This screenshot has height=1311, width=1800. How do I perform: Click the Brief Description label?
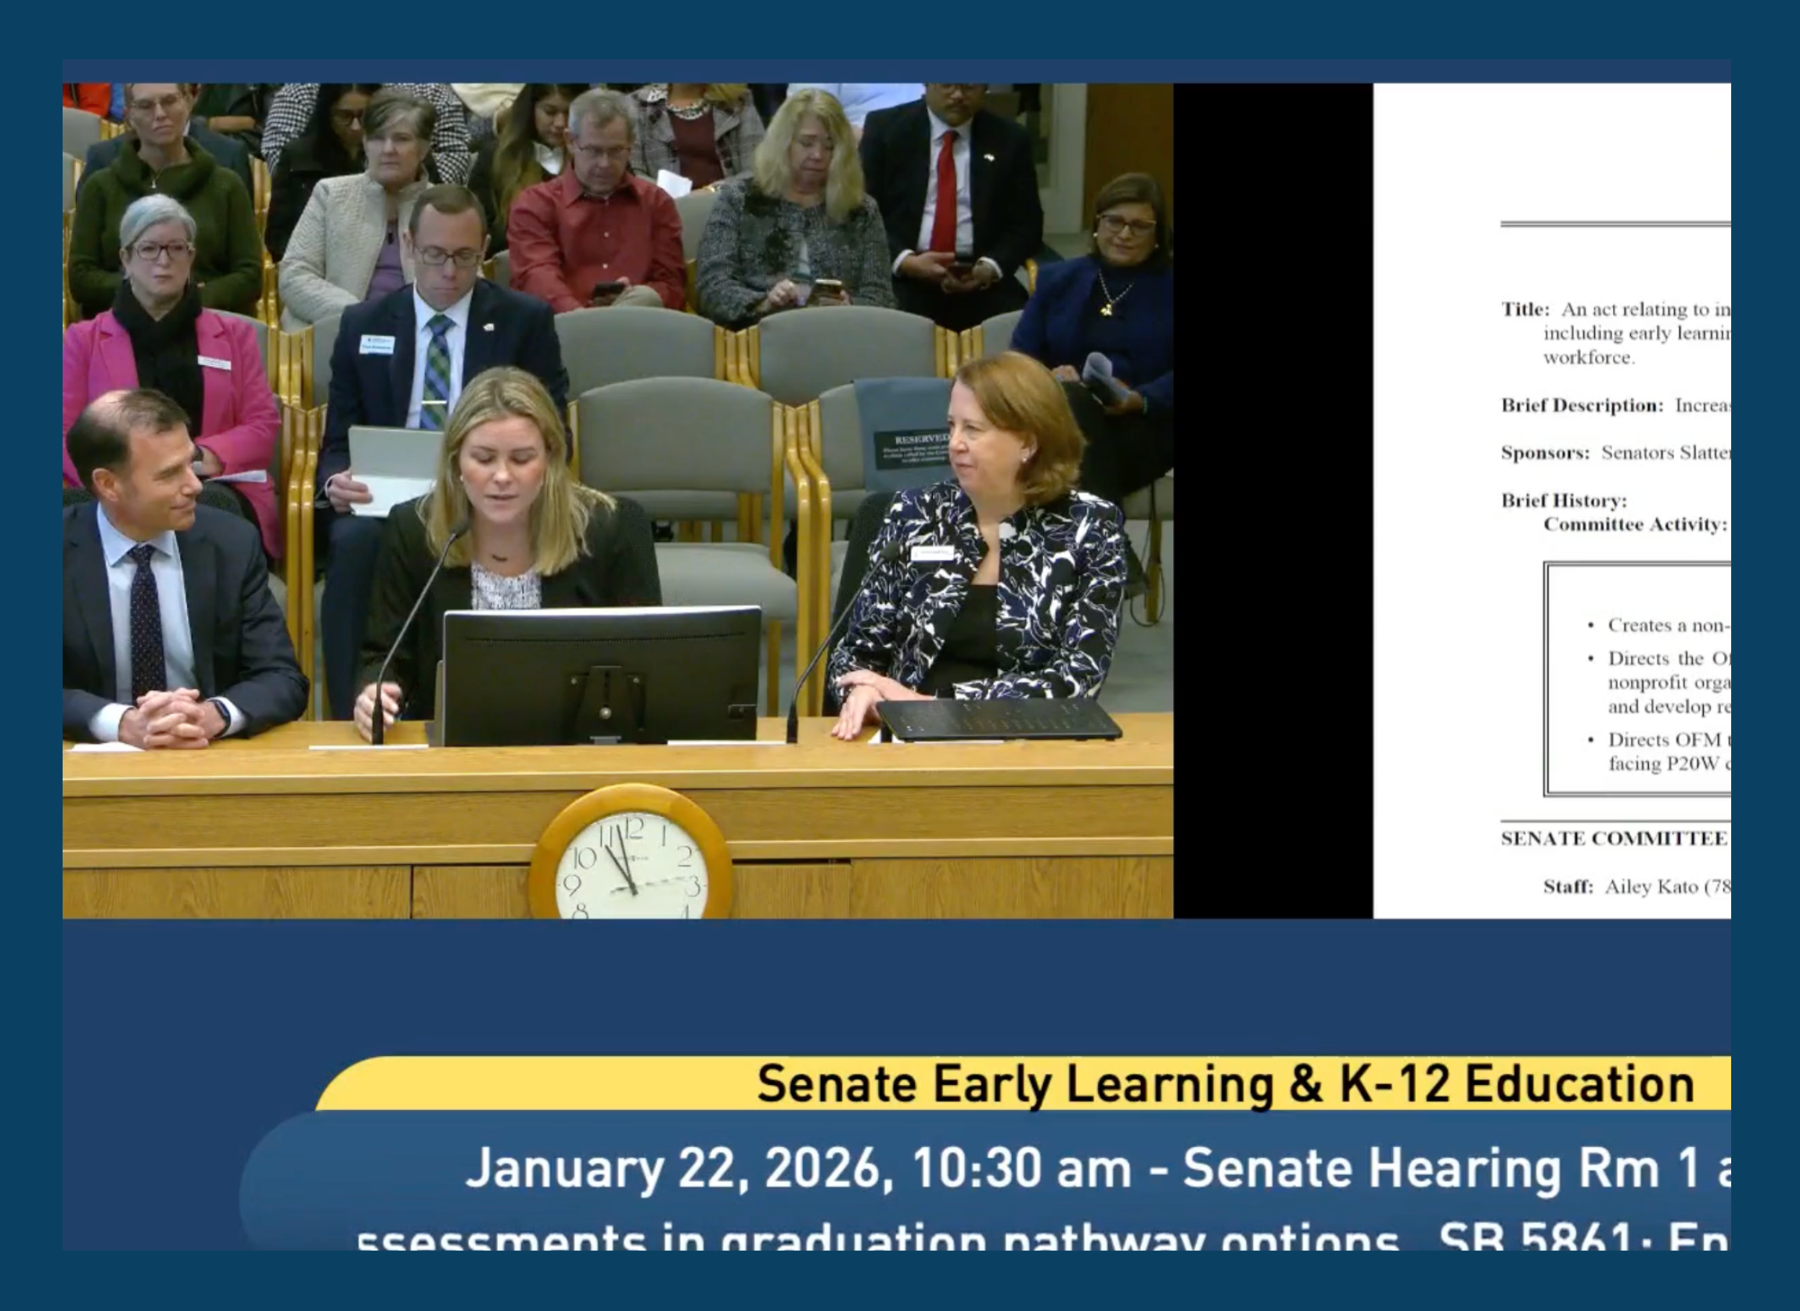click(x=1581, y=405)
